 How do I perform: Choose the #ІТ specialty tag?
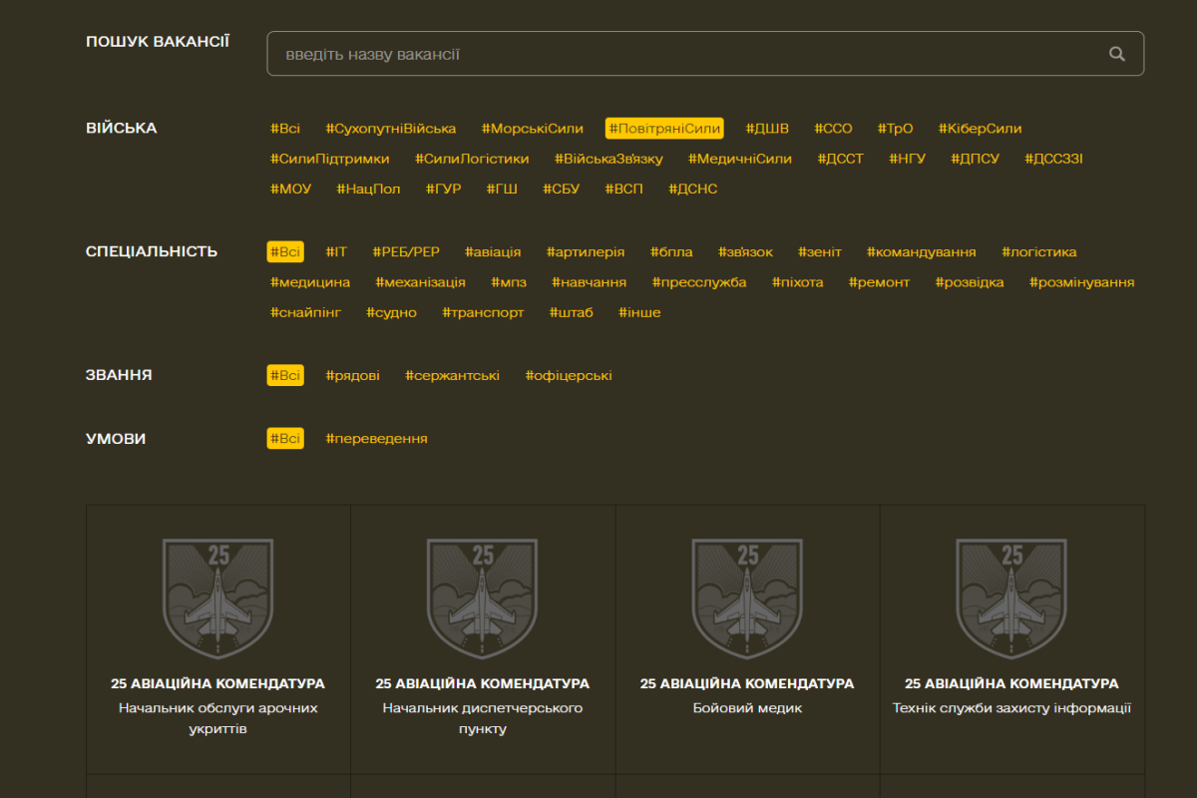click(x=336, y=252)
